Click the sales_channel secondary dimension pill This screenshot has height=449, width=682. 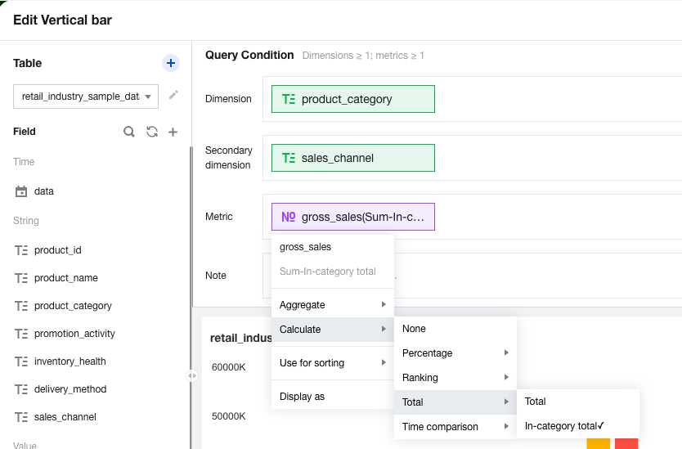(352, 158)
